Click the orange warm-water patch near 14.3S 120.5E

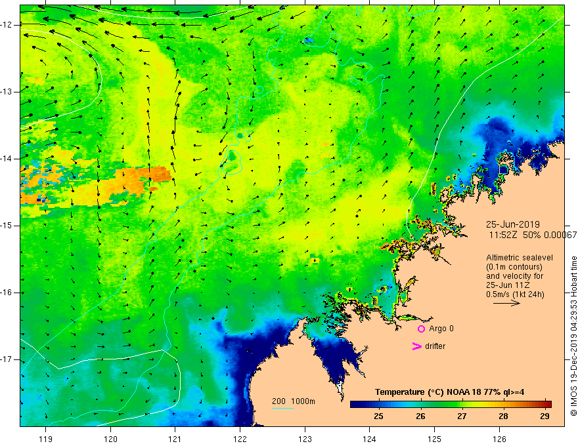(x=147, y=176)
